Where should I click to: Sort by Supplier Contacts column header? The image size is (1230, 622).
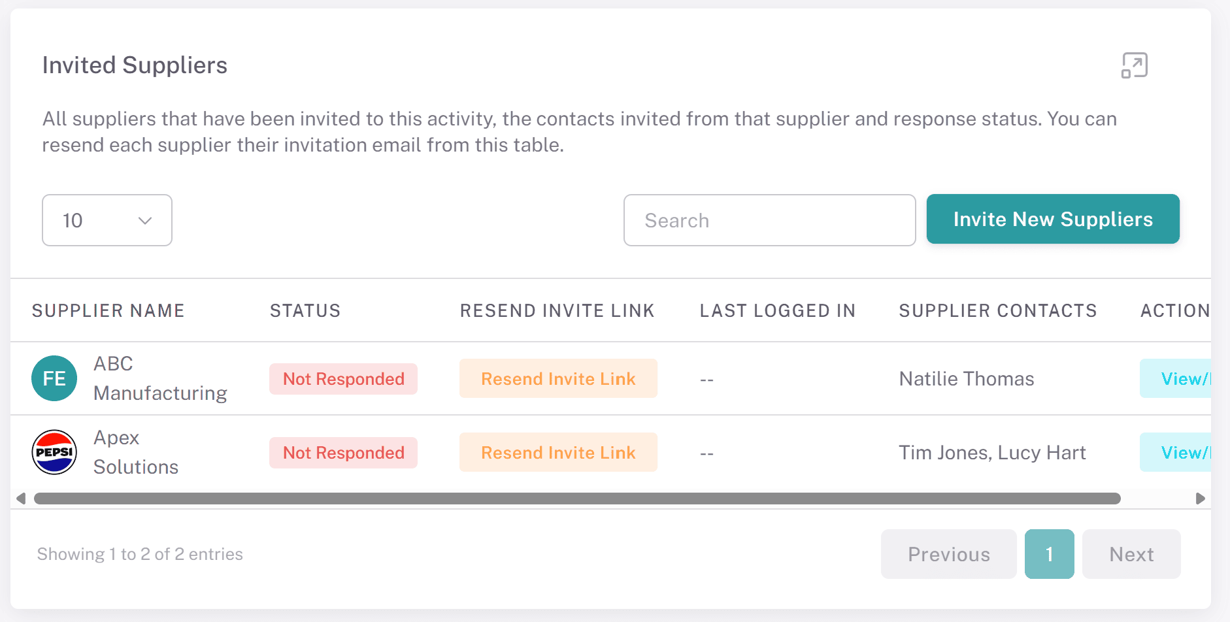click(x=998, y=311)
